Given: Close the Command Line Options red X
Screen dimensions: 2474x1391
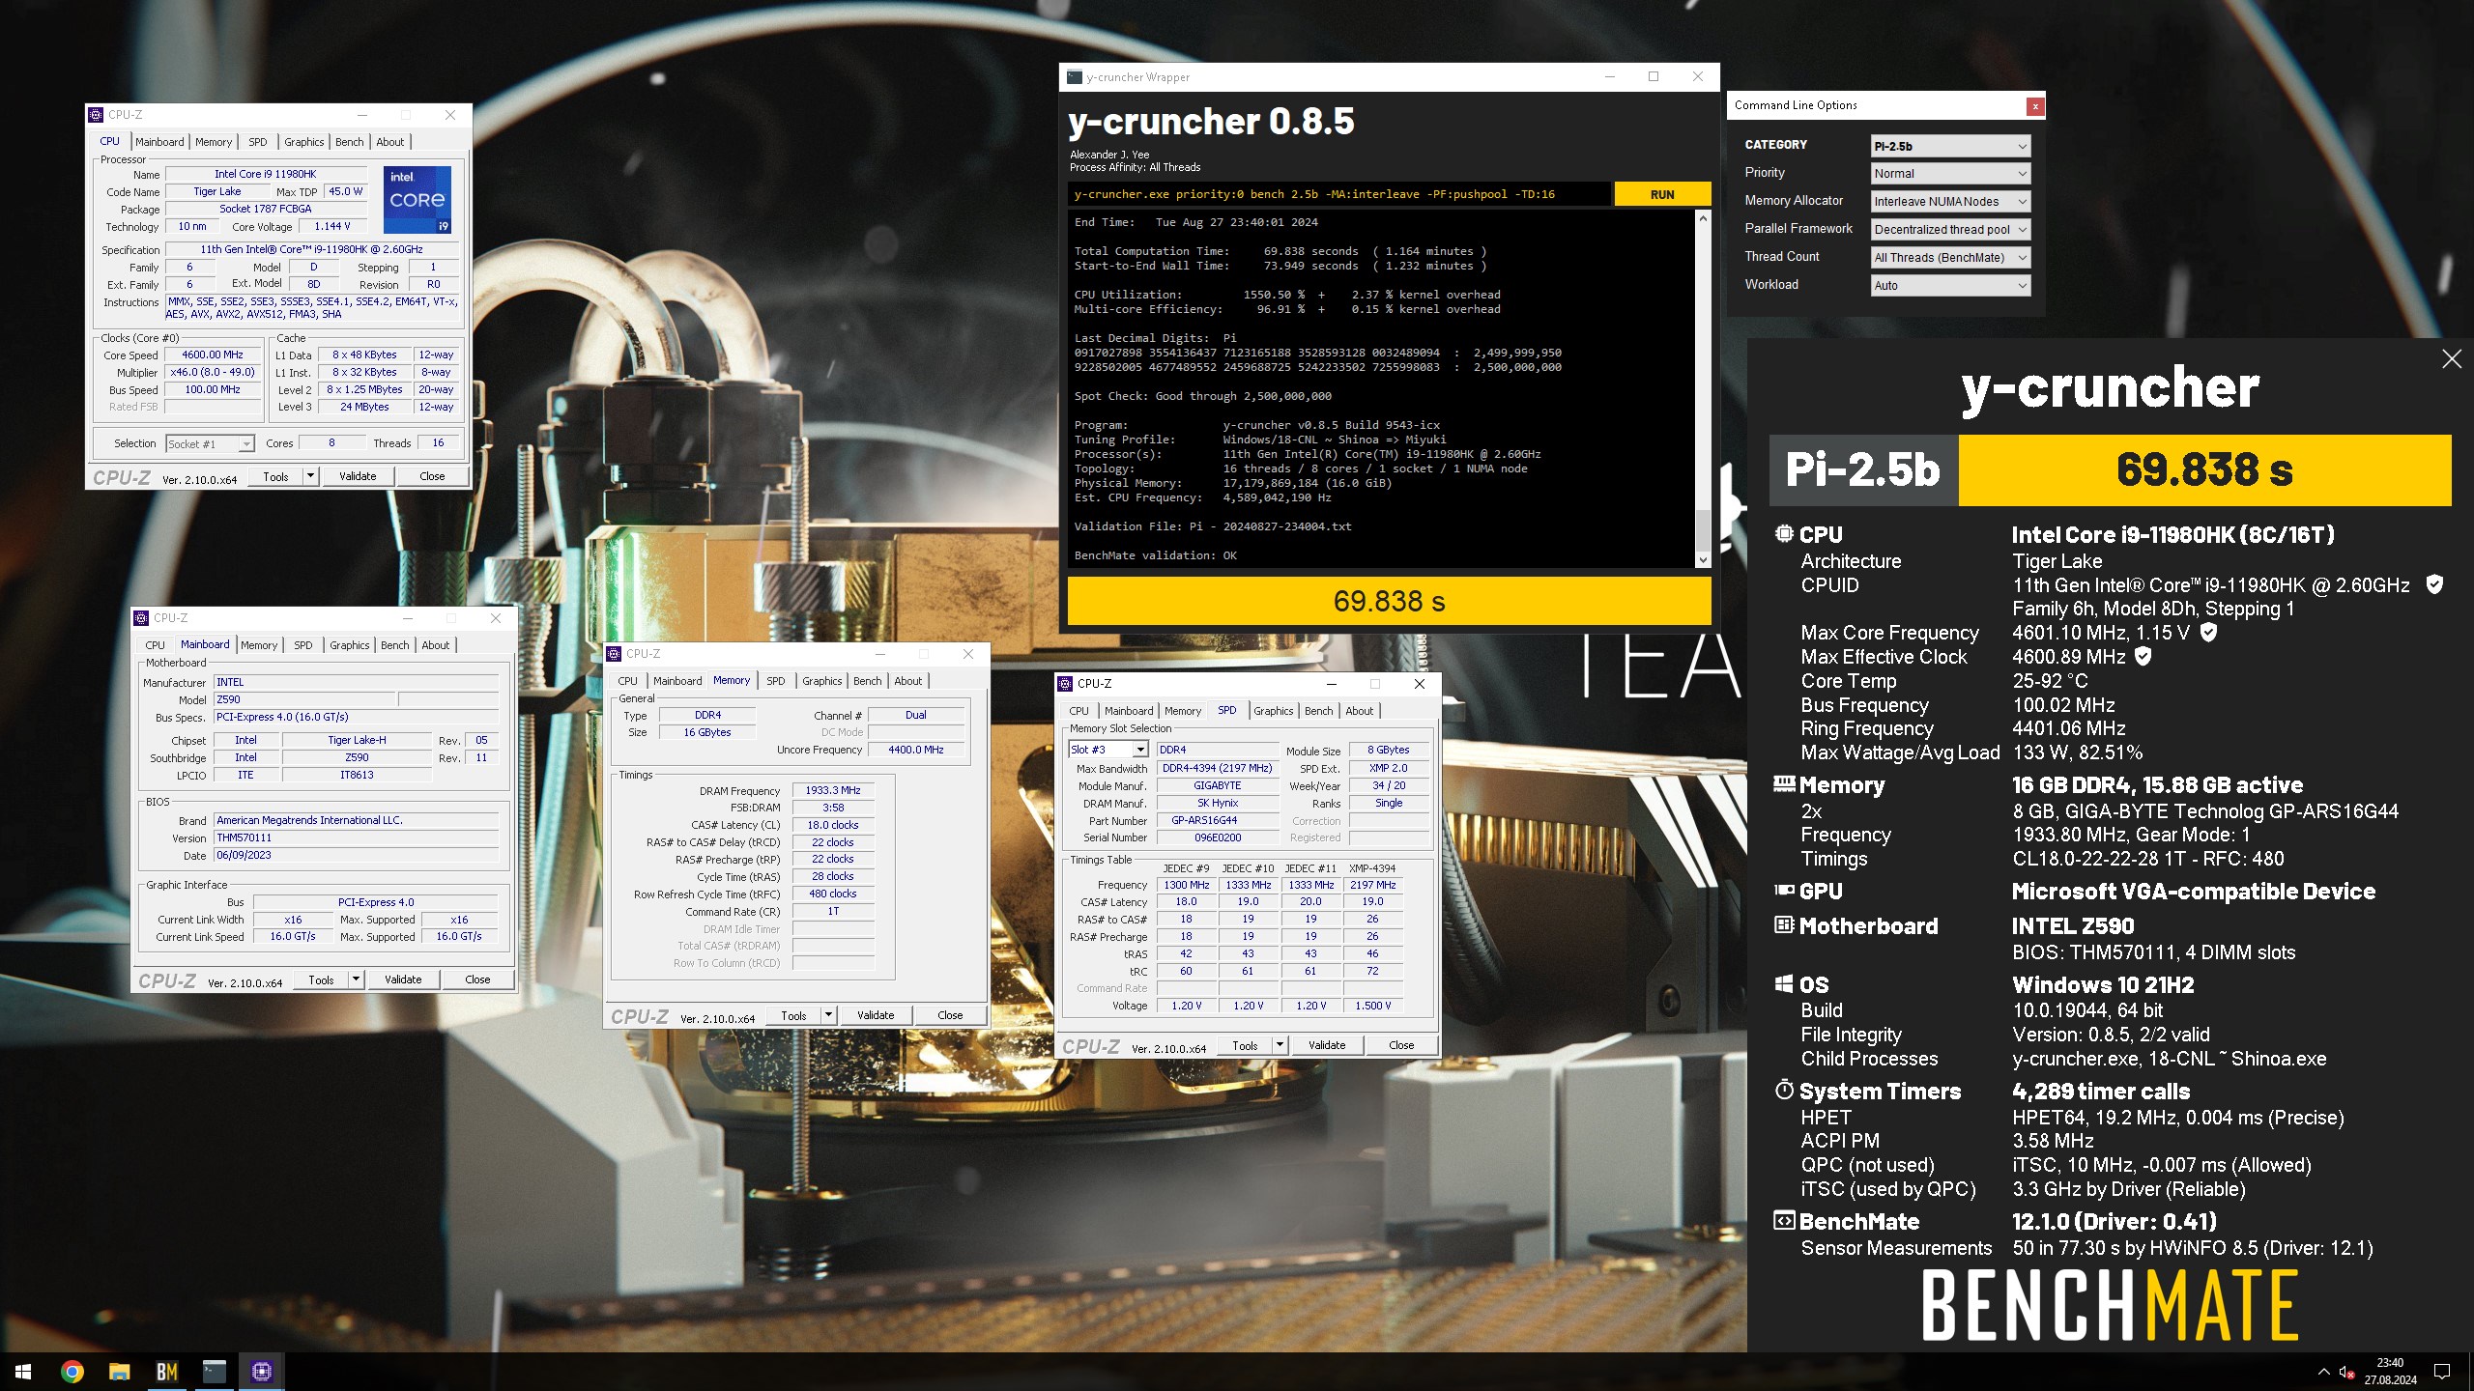Looking at the screenshot, I should click(2035, 106).
